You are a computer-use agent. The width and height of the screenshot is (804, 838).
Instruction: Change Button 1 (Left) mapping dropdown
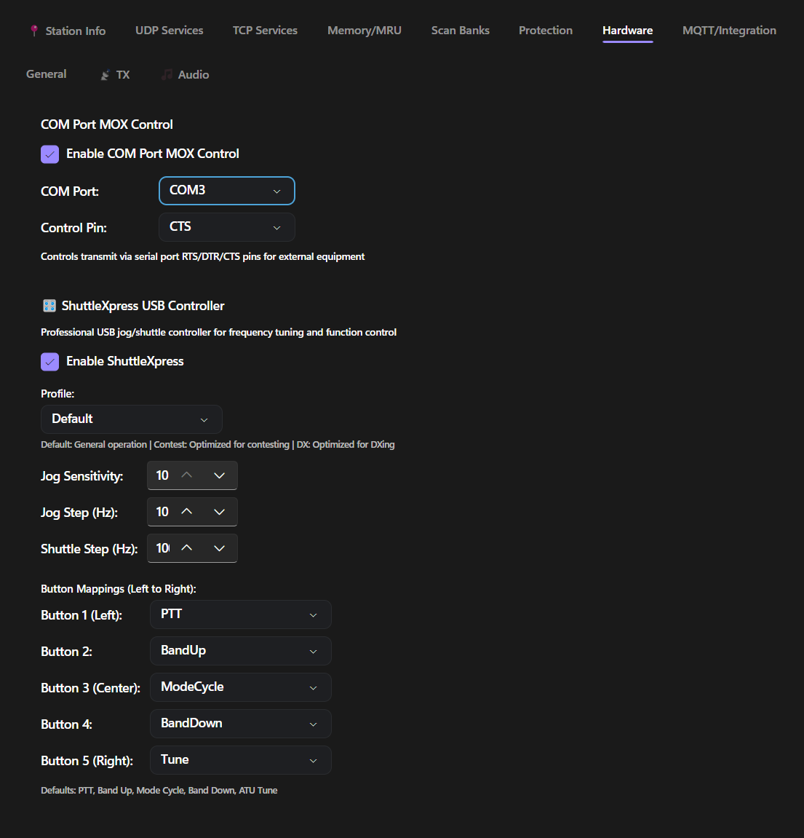(x=240, y=614)
